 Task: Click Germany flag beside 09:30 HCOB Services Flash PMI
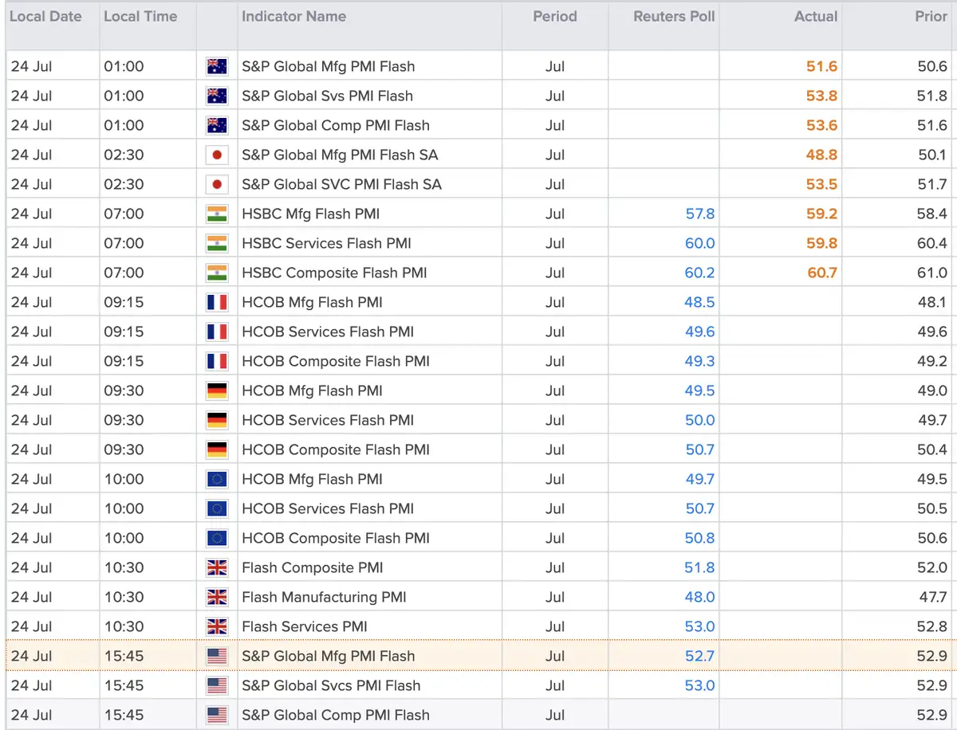[216, 421]
